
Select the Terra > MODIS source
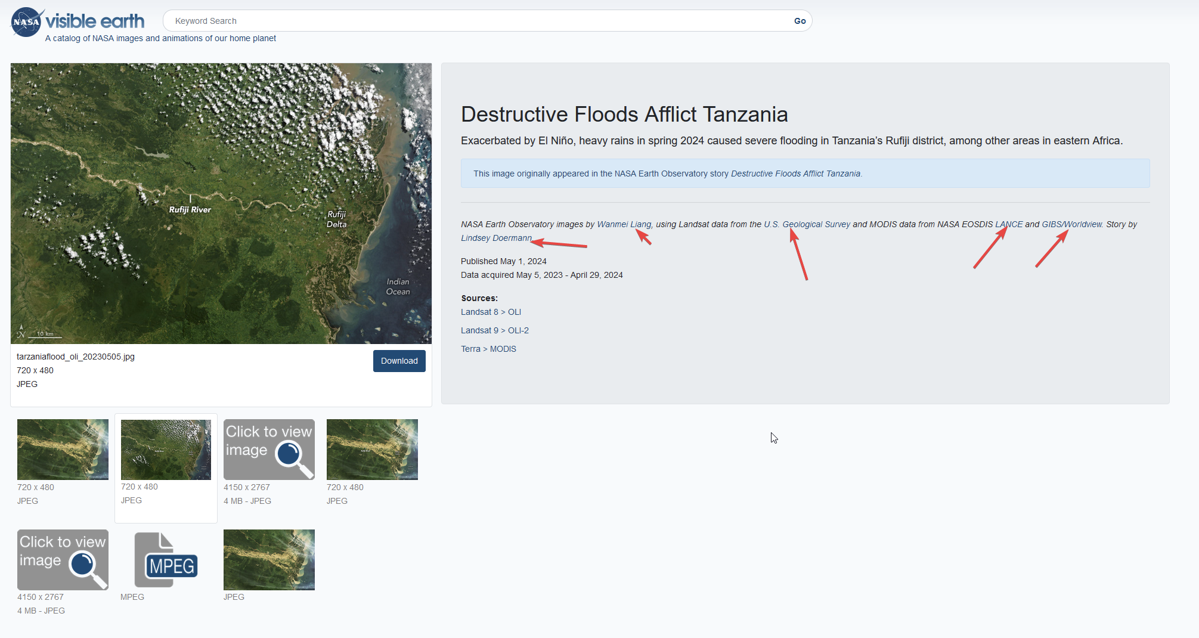[x=488, y=349]
